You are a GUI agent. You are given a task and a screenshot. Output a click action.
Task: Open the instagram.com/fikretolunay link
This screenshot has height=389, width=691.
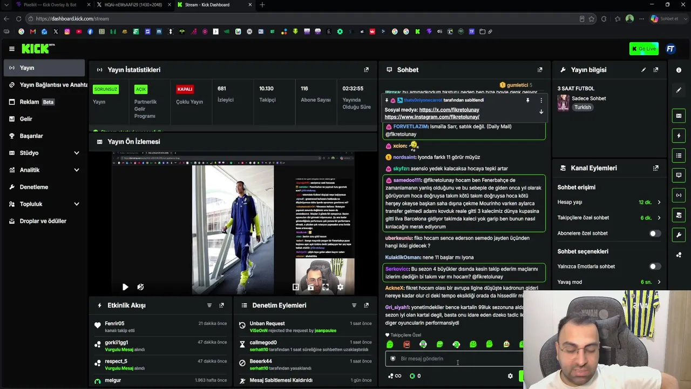click(432, 117)
